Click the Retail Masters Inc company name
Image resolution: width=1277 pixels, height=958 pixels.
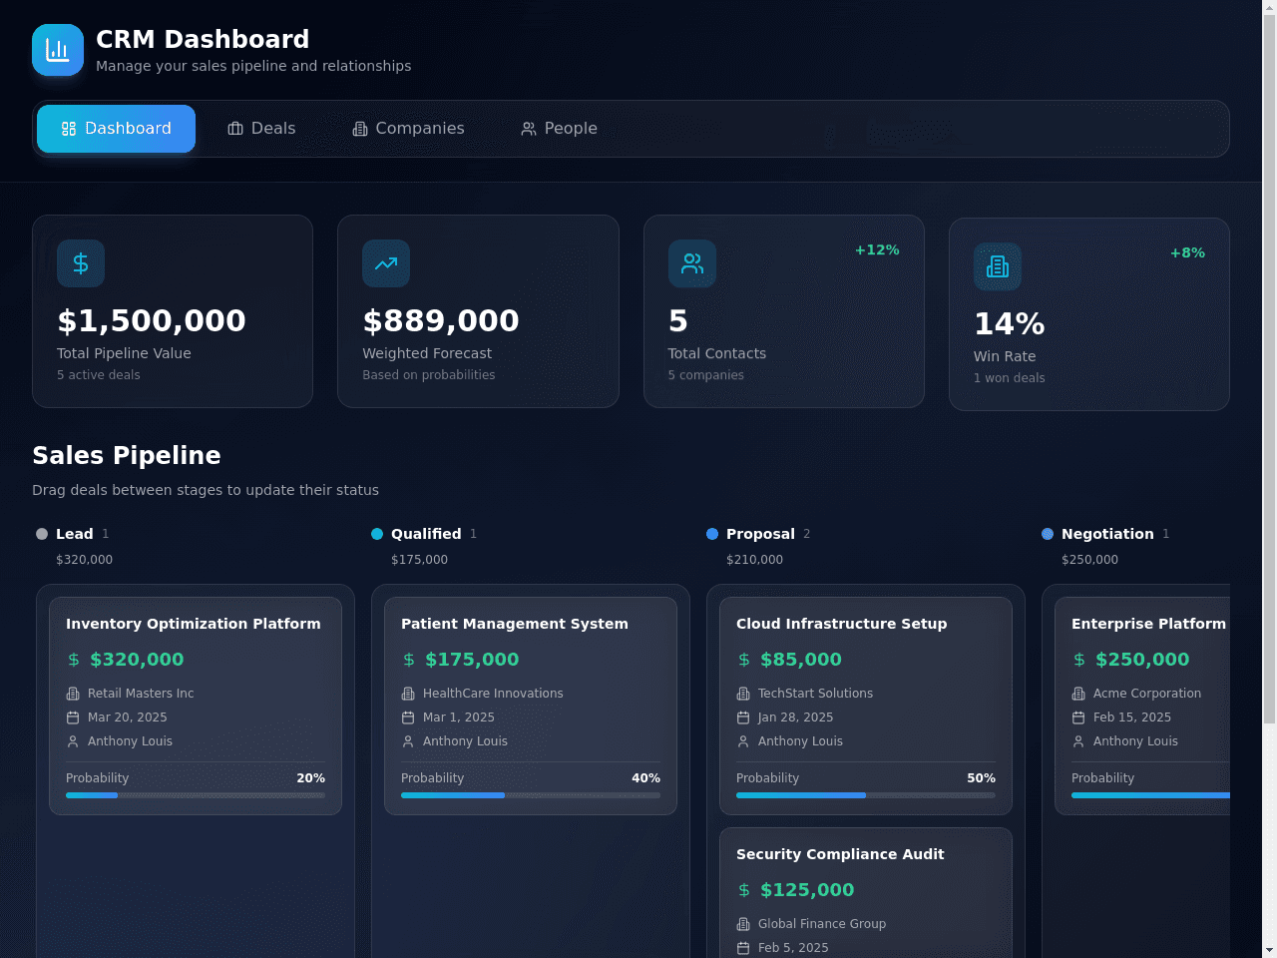click(141, 694)
